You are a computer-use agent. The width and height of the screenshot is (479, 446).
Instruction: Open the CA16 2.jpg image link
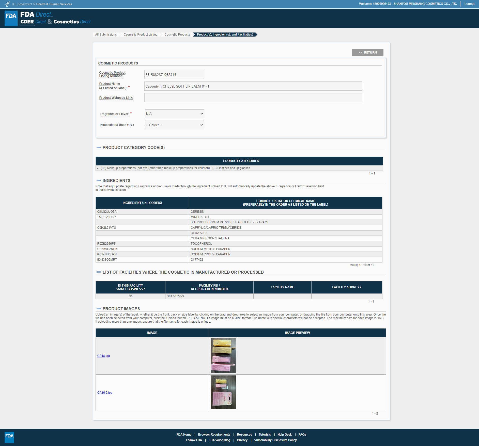coord(105,393)
